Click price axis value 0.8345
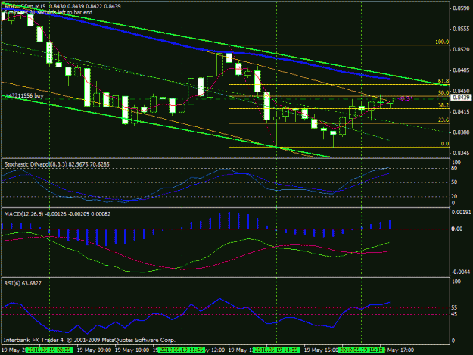 pos(461,153)
